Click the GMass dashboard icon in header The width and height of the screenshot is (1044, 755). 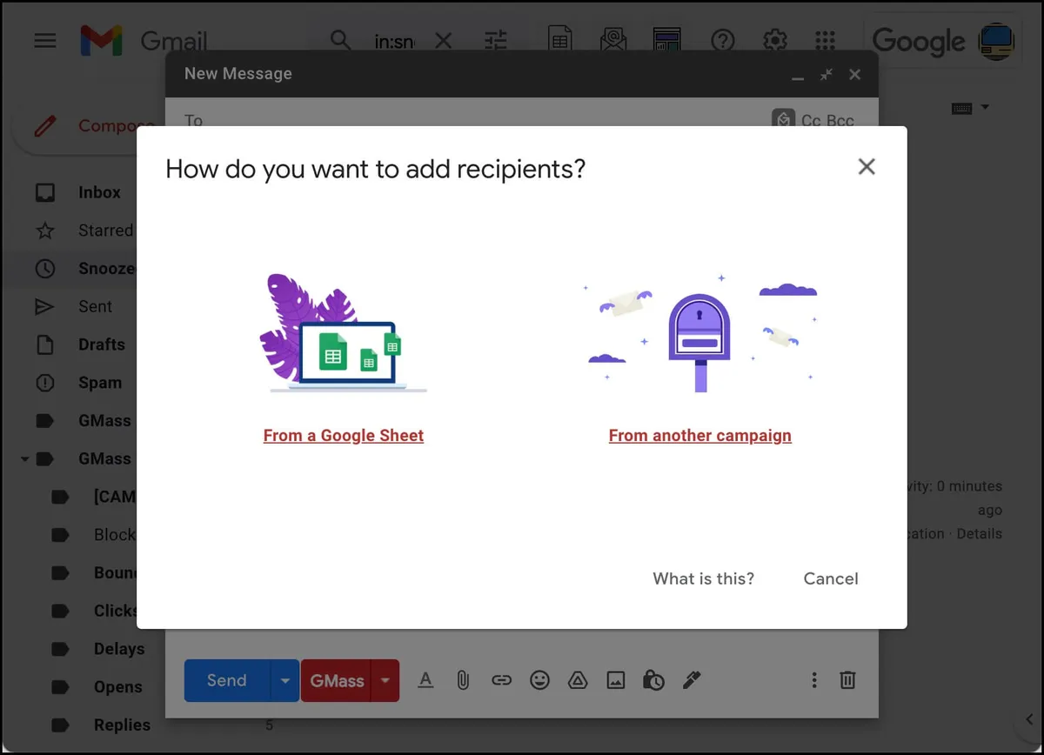click(x=666, y=39)
